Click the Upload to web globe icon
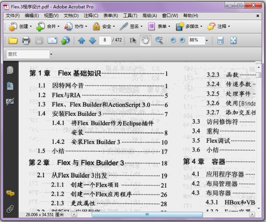This screenshot has width=266, height=222. (x=65, y=40)
